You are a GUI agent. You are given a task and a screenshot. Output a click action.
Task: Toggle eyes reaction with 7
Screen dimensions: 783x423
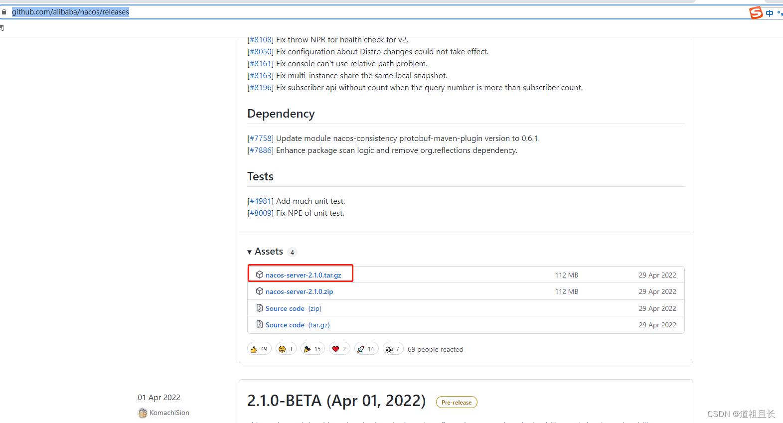pos(393,349)
